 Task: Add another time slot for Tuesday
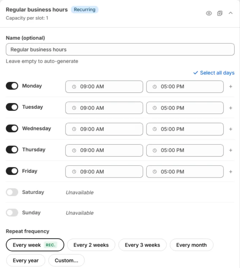click(230, 108)
